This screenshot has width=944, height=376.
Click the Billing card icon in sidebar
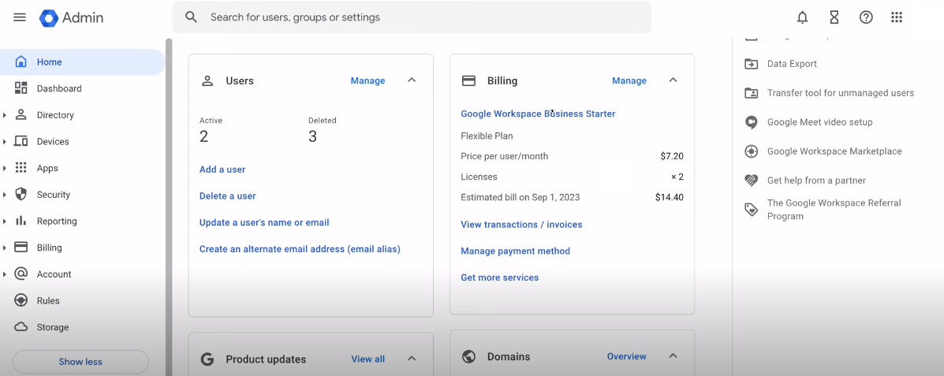click(21, 248)
